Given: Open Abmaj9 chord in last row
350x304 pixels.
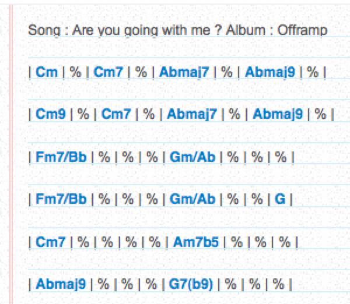Looking at the screenshot, I should click(x=61, y=284).
